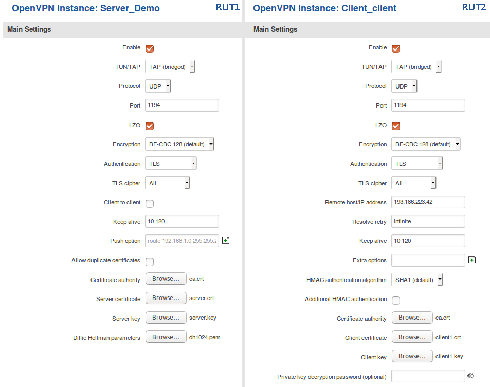Click the OpenVPN Instance: Client_client title

click(324, 8)
